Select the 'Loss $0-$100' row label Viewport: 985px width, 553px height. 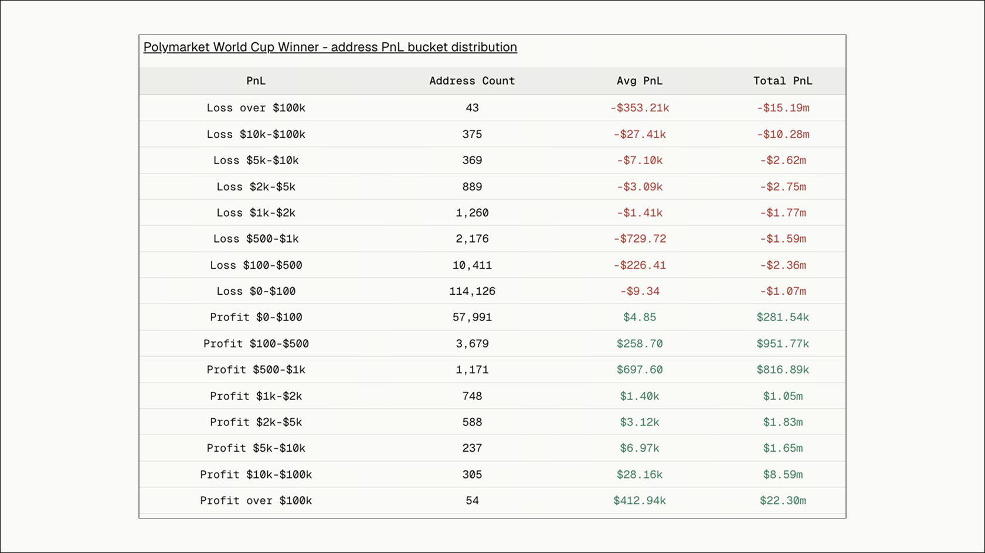(x=256, y=291)
